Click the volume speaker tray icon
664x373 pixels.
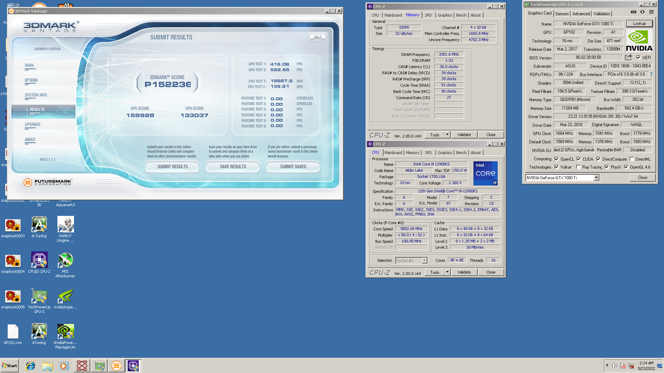pos(614,366)
